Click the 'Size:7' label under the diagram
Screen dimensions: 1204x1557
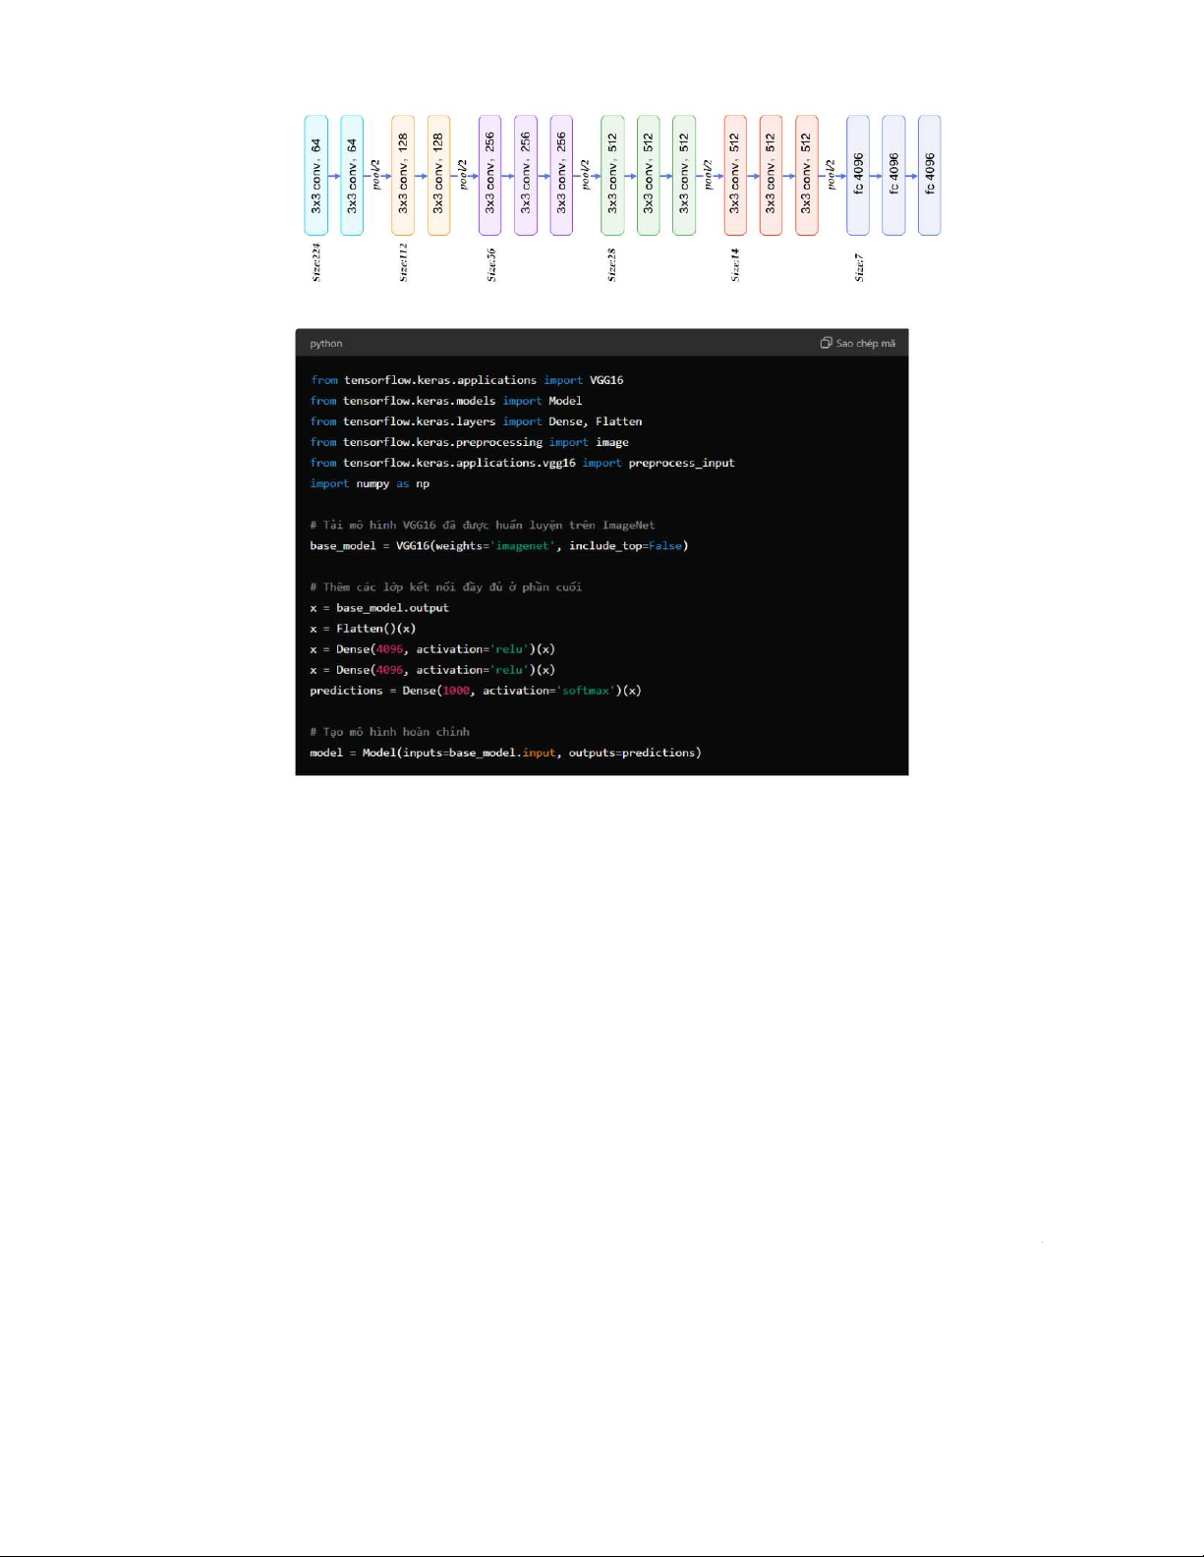click(x=859, y=267)
